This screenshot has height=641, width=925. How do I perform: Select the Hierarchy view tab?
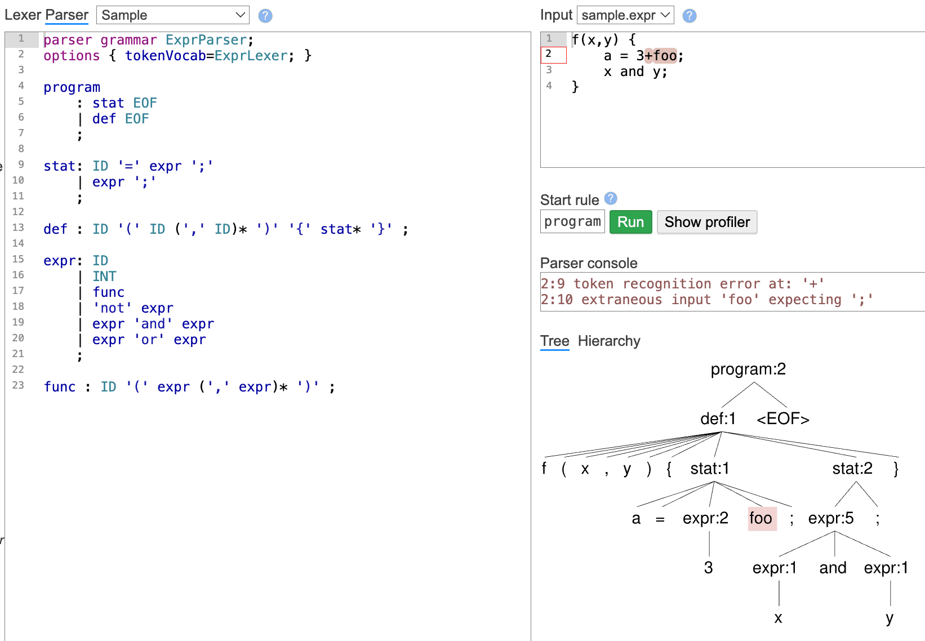tap(609, 341)
